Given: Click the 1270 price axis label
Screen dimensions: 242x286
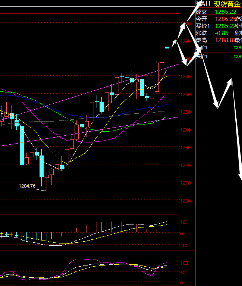Looking at the screenshot, I should point(186,76).
